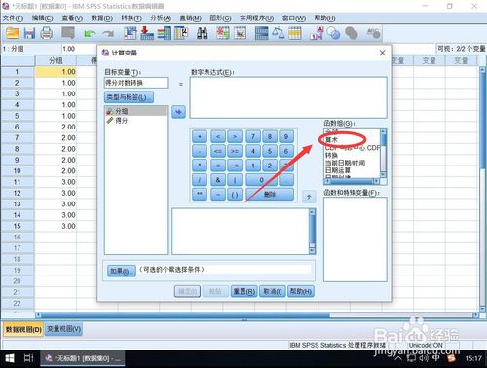The image size is (487, 368).
Task: Click the 类型与标签 button
Action: [x=129, y=97]
